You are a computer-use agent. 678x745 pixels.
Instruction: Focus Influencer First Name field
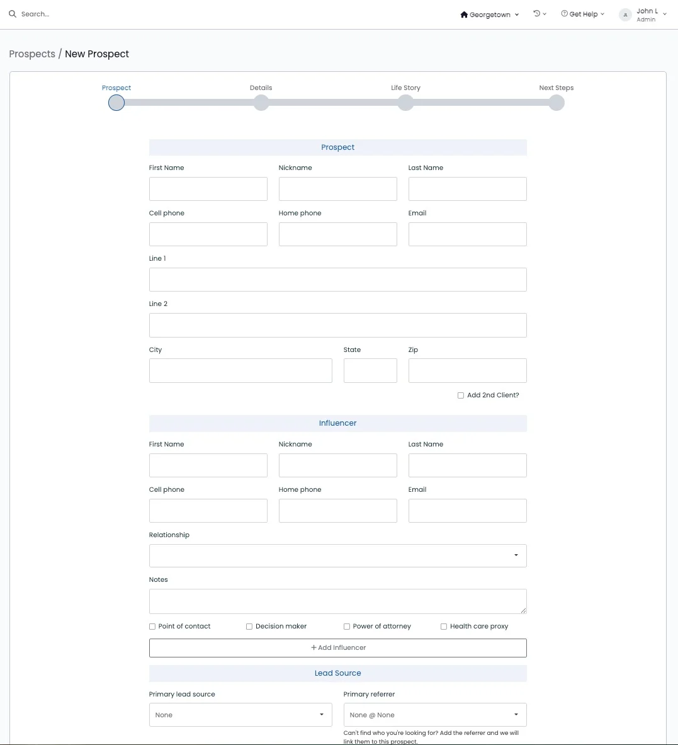[x=208, y=465]
